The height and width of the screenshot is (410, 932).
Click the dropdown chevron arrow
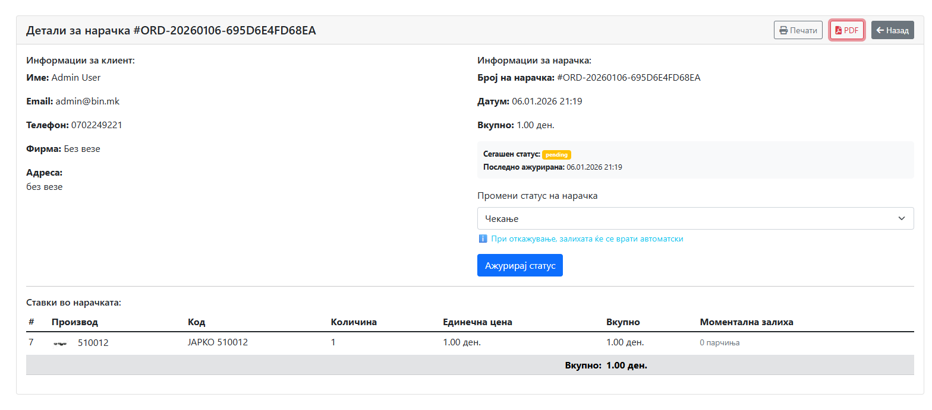coord(902,218)
